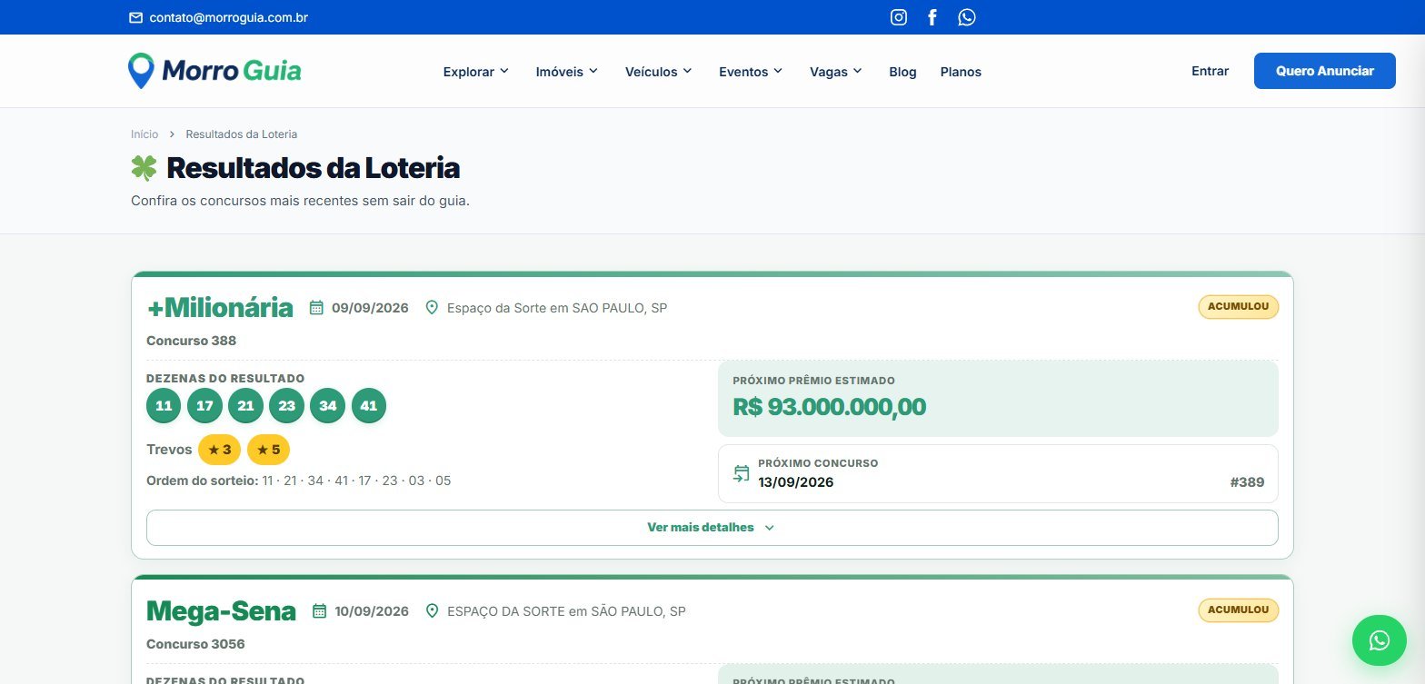1425x684 pixels.
Task: Expand Ver mais detalhes for +Milionária
Action: coord(712,528)
